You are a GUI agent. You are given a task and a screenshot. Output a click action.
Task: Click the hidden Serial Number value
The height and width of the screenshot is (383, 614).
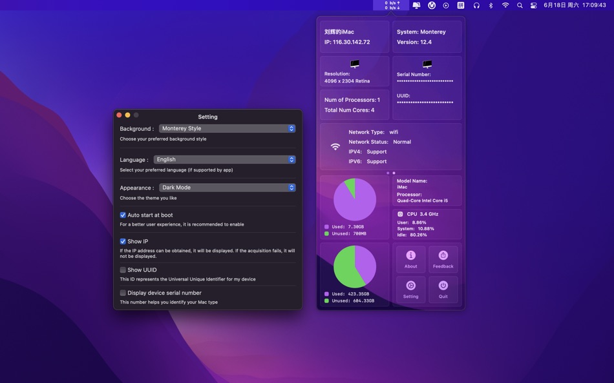(425, 81)
